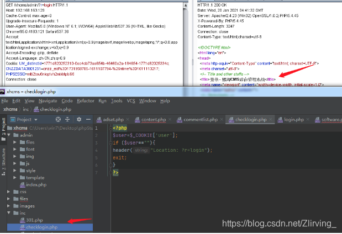Switch to the login.php editor tab
Image resolution: width=342 pixels, height=234 pixels.
[x=294, y=120]
